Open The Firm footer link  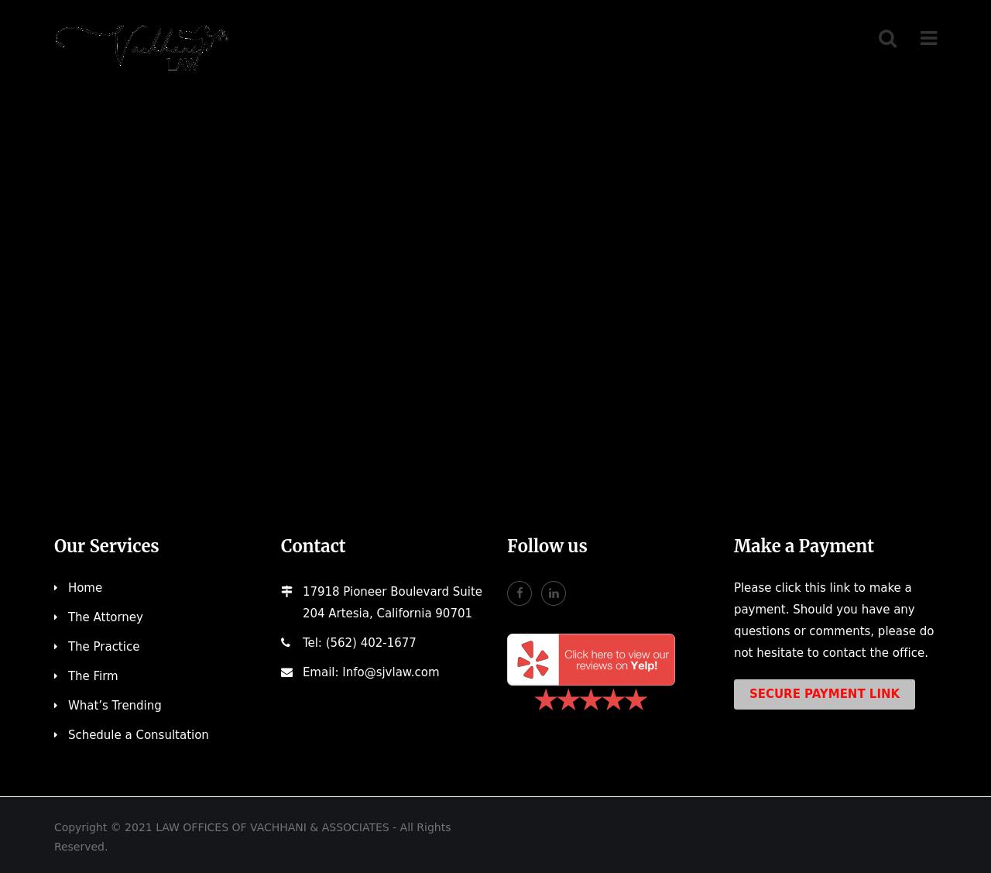pos(93,676)
